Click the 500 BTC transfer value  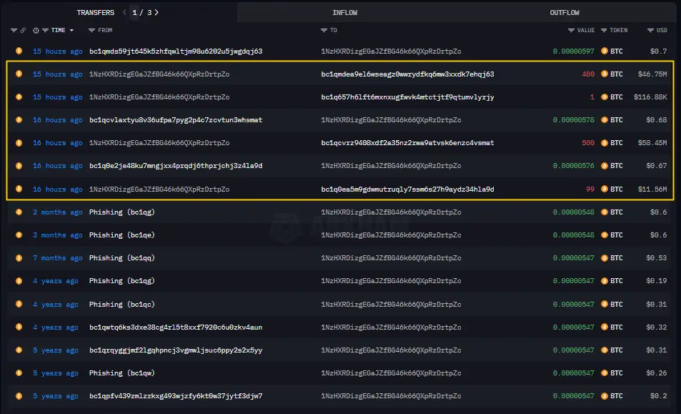click(587, 143)
